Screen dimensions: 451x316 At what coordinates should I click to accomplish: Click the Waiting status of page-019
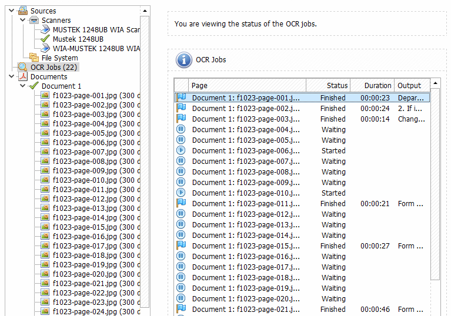click(333, 288)
